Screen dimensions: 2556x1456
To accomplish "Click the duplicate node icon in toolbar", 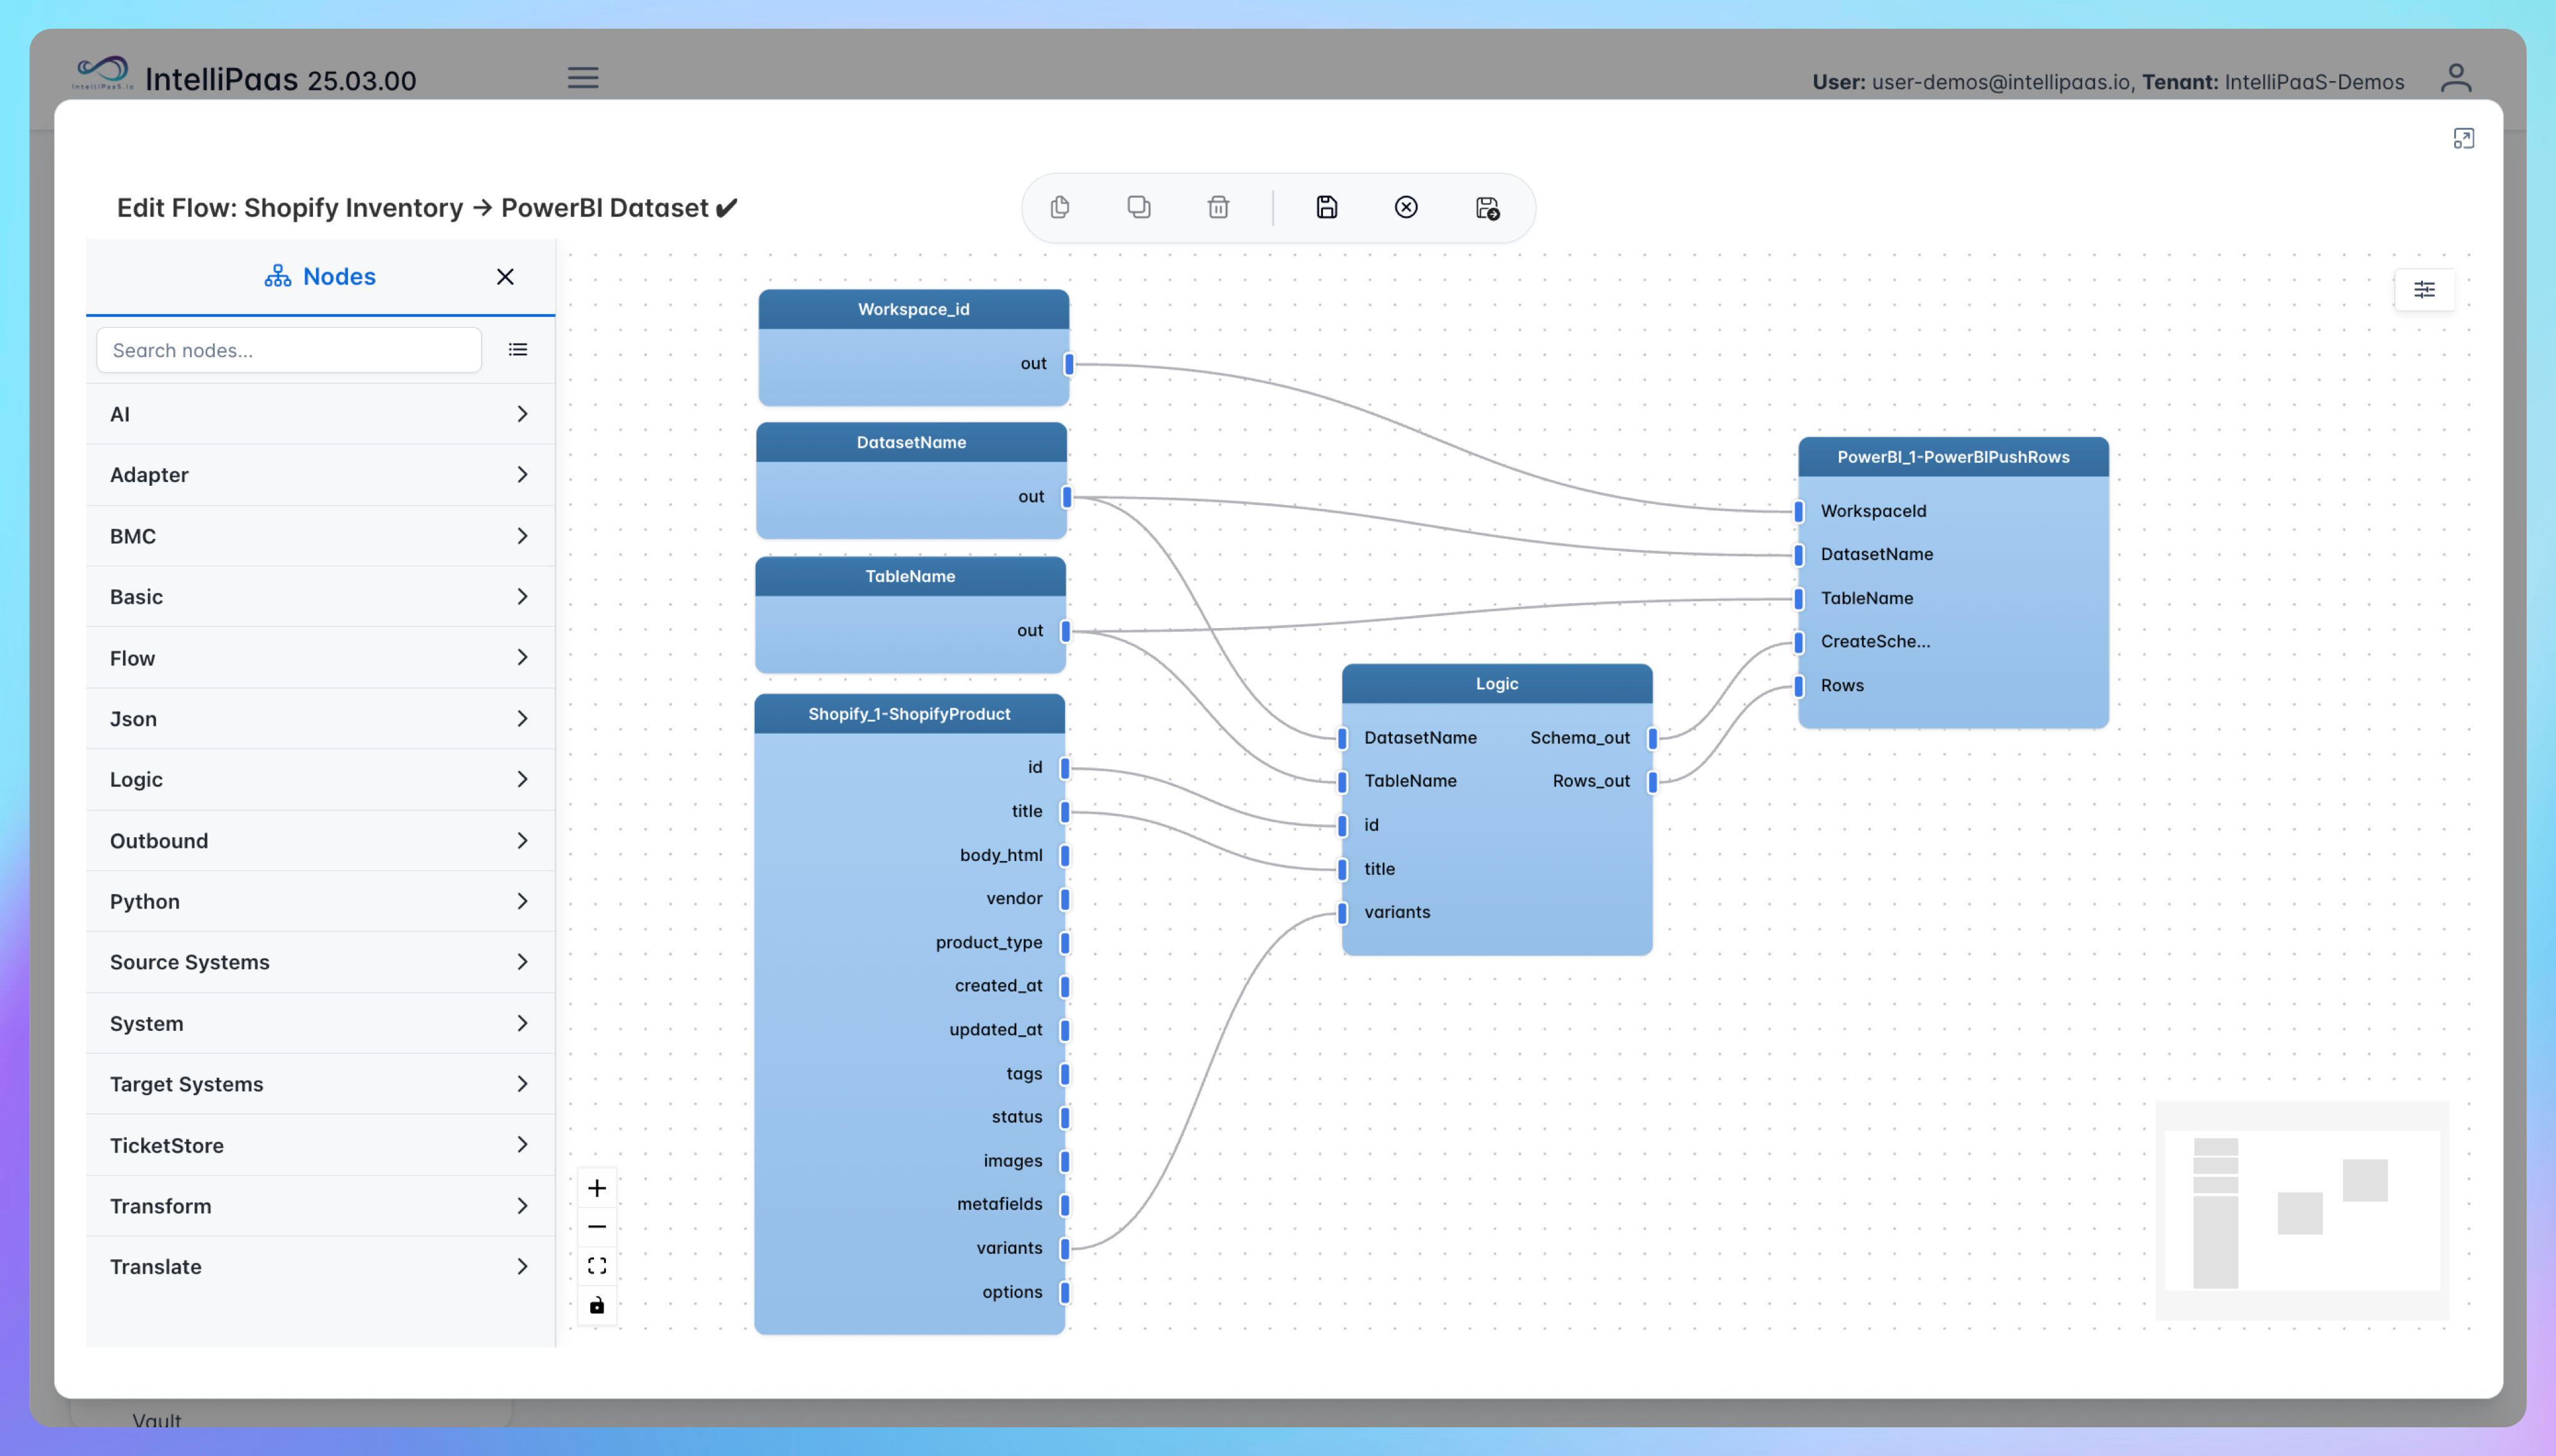I will (1139, 207).
